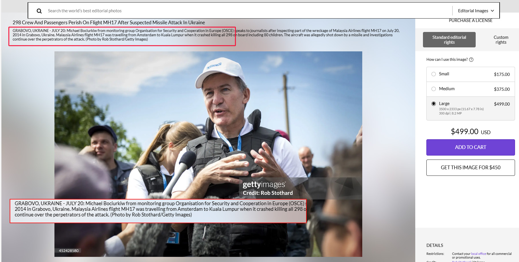
Task: Click the $175.00 price text
Action: [502, 74]
